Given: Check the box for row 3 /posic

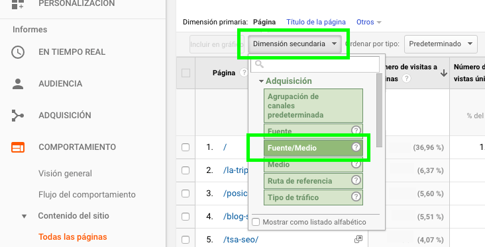Looking at the screenshot, I should point(186,194).
